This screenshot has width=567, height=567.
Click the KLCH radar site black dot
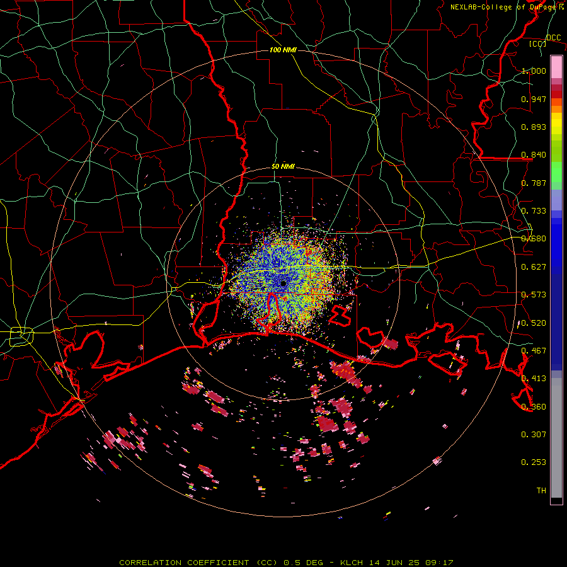[x=283, y=283]
